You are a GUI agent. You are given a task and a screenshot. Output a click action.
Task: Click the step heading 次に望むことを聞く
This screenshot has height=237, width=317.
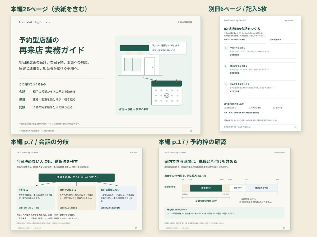point(238,66)
